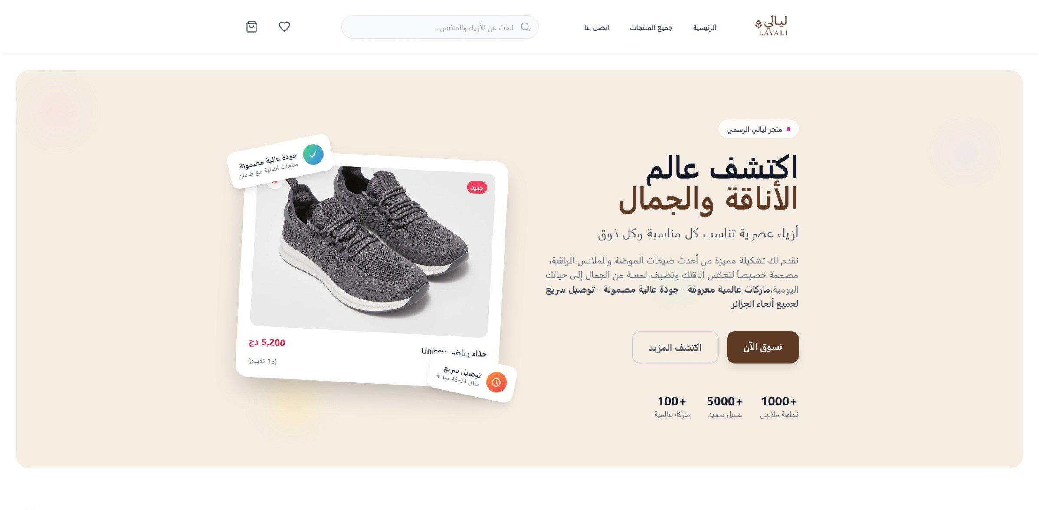The image size is (1039, 510).
Task: Click the green checkmark quality badge icon
Action: coord(313,155)
